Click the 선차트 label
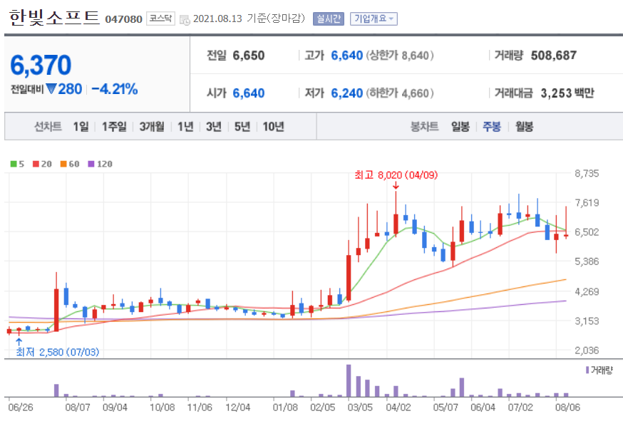Viewport: 623px width, 421px height. (x=48, y=127)
